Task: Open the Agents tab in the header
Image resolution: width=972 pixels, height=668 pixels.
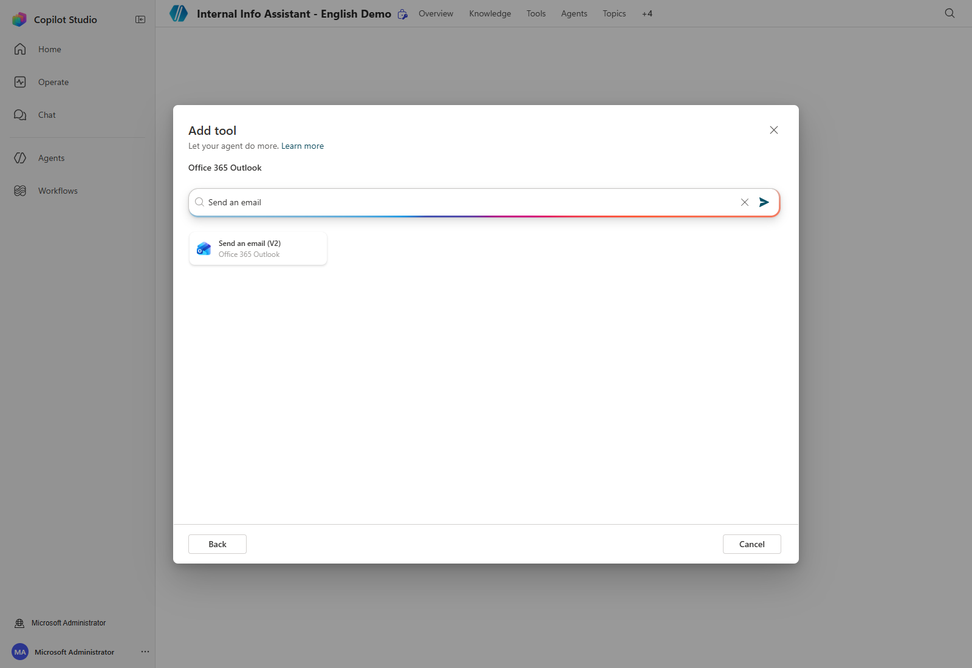Action: 574,13
